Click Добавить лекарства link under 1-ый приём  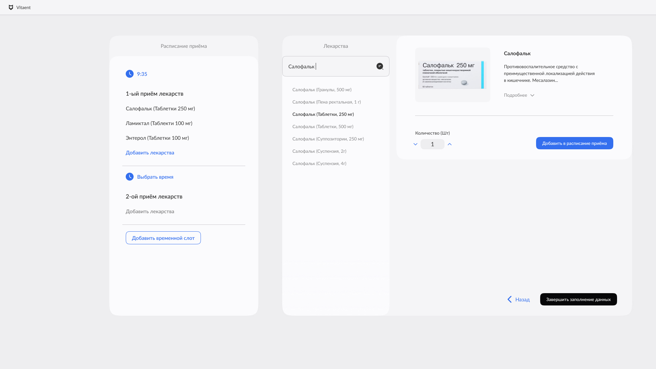tap(150, 153)
